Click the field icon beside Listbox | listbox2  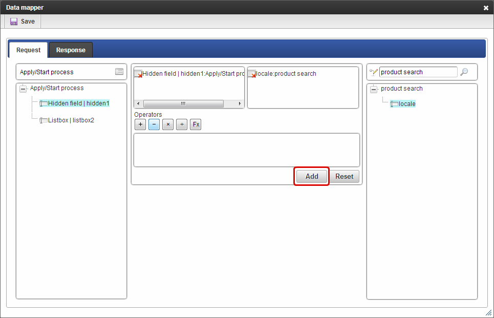pos(44,120)
